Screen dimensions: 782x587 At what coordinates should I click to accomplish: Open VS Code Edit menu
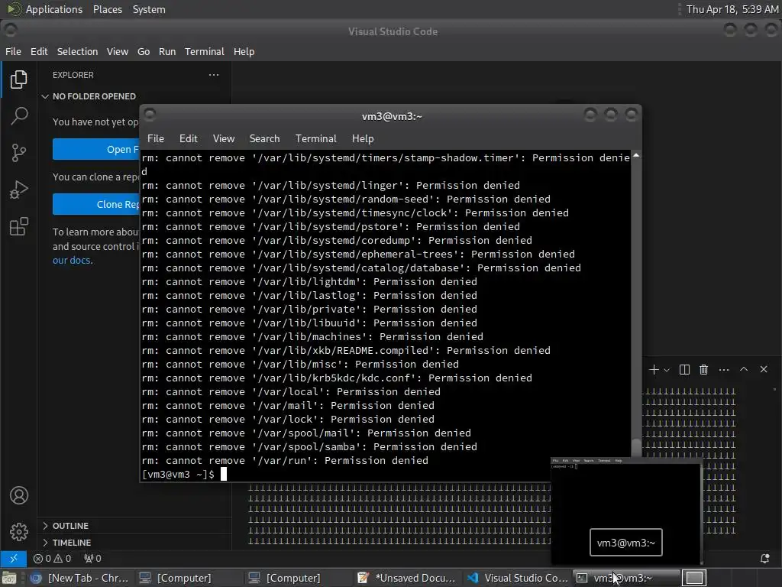(x=39, y=51)
